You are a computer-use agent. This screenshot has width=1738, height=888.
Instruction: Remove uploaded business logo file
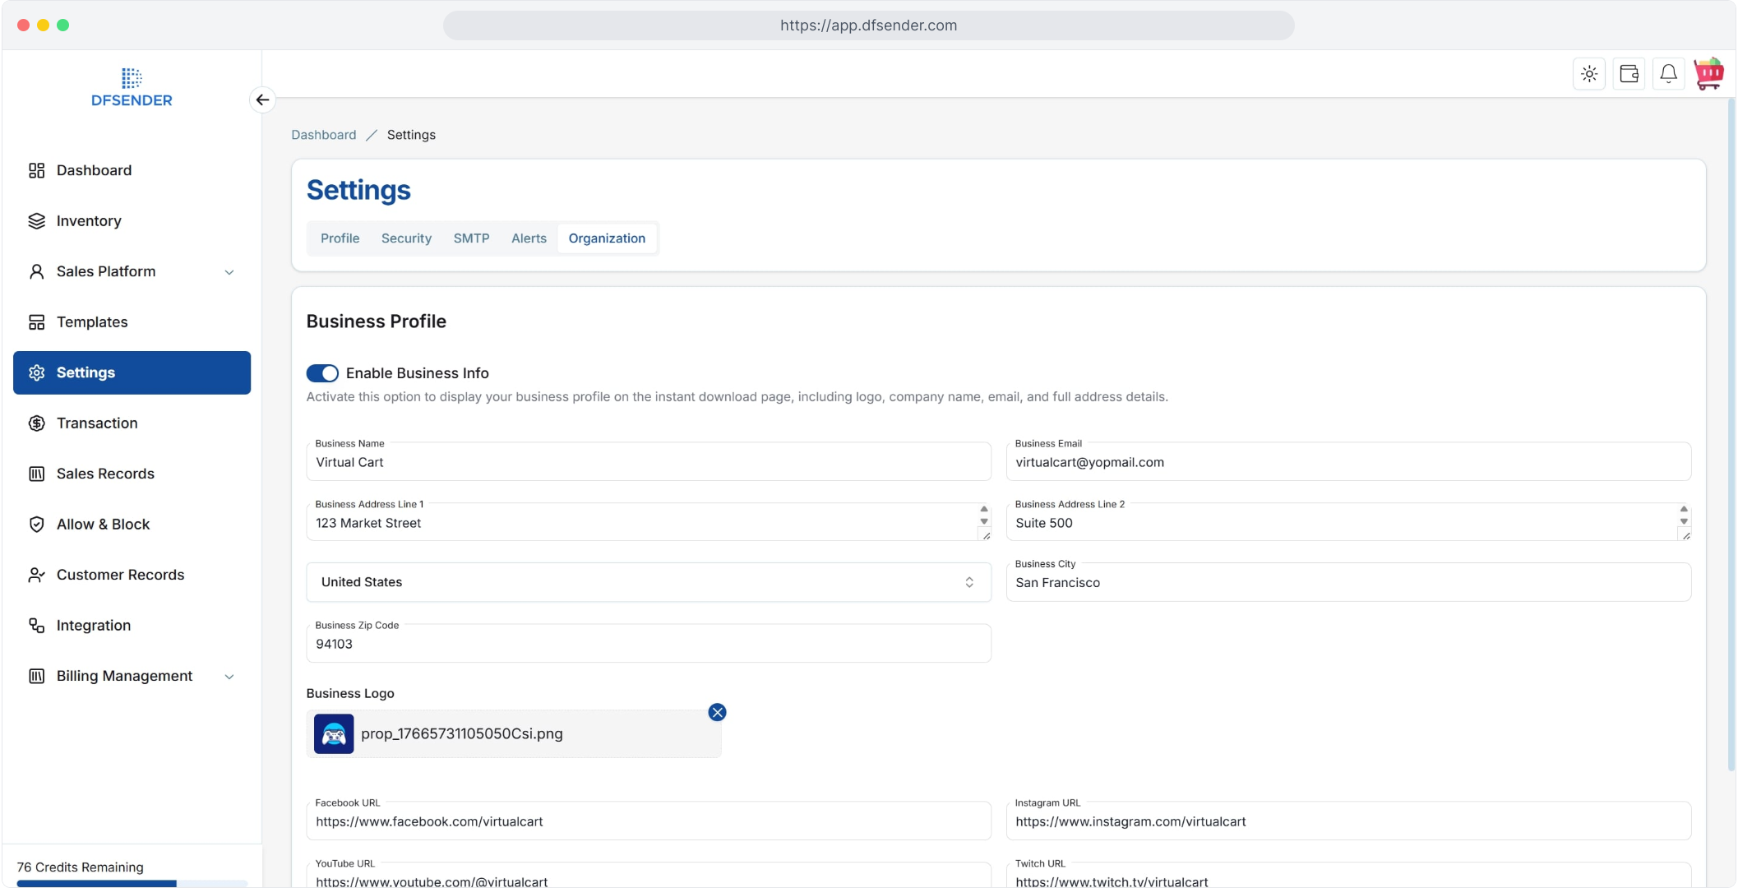coord(717,712)
